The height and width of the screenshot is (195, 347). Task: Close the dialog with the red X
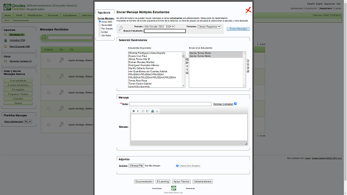(248, 10)
